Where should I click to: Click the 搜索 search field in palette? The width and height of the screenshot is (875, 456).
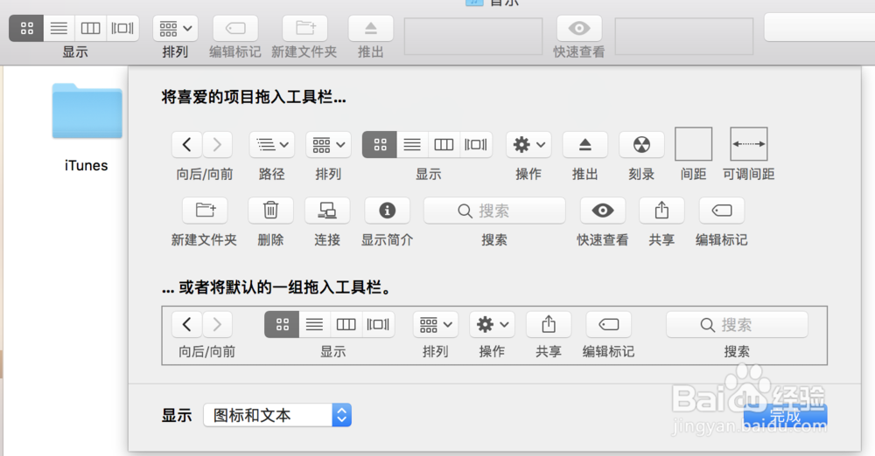(x=494, y=211)
